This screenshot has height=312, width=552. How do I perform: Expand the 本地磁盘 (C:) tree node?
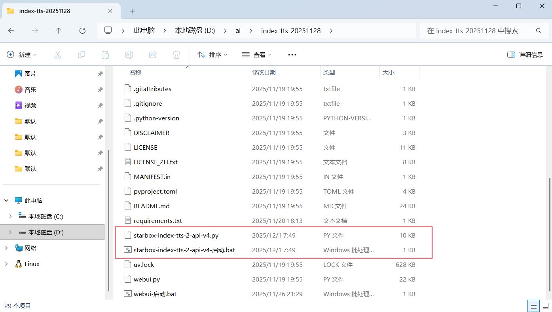pos(10,216)
